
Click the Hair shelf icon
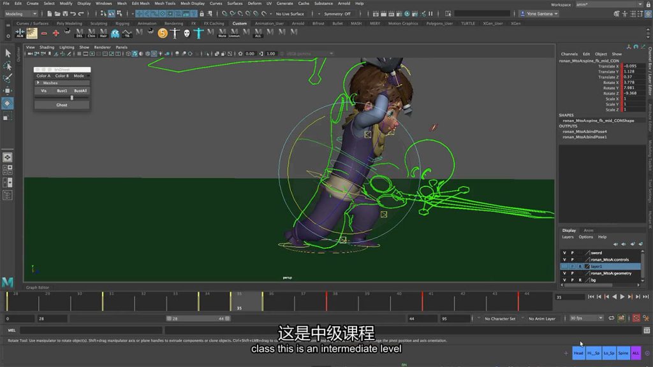tap(103, 33)
